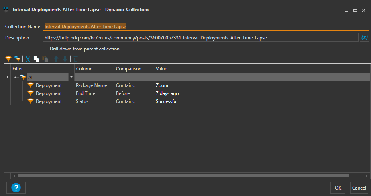
Task: Click the Comparison column header
Action: coord(129,69)
